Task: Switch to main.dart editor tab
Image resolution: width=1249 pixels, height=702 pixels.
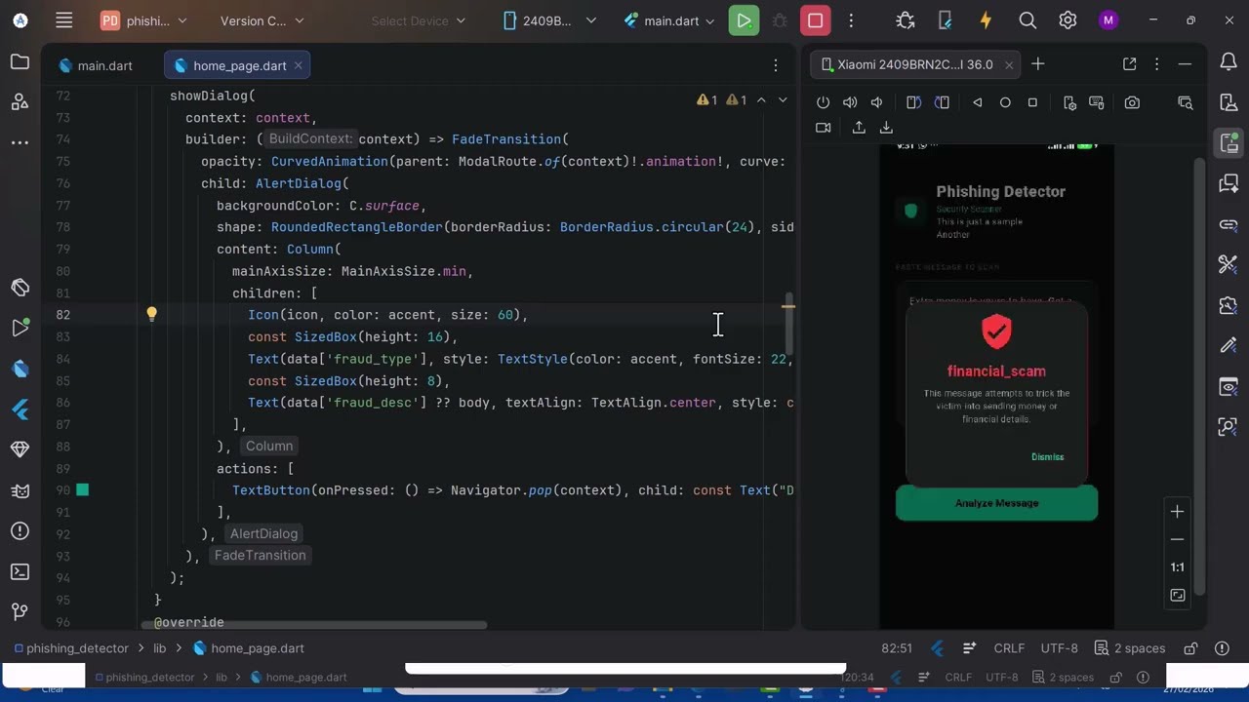Action: (96, 65)
